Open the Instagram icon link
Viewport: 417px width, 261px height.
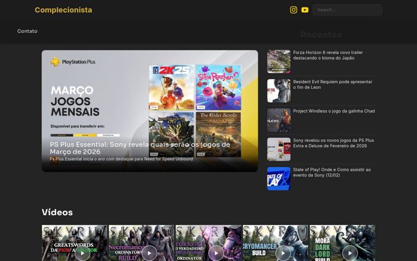(x=293, y=10)
